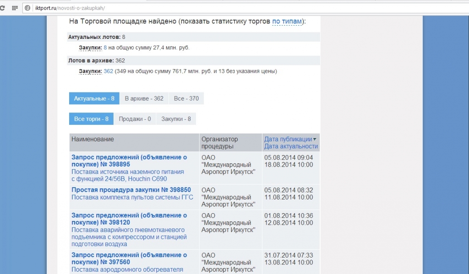Open the 'по типам' statistics link
The width and height of the screenshot is (469, 274).
pyautogui.click(x=287, y=21)
